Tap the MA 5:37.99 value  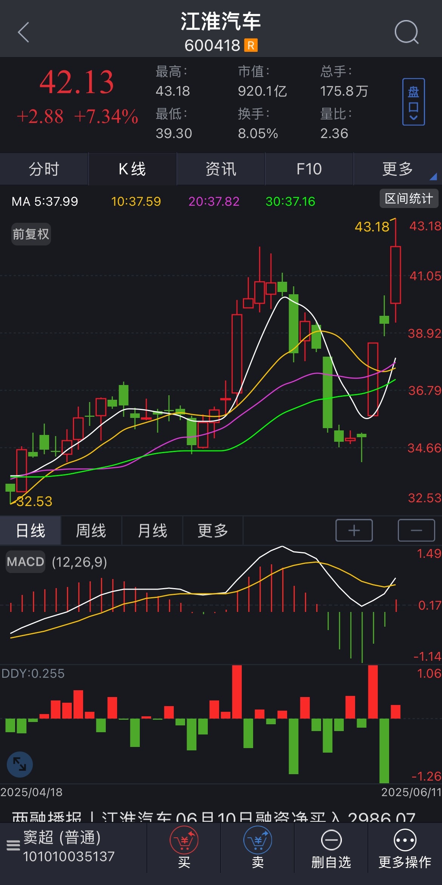pos(45,201)
